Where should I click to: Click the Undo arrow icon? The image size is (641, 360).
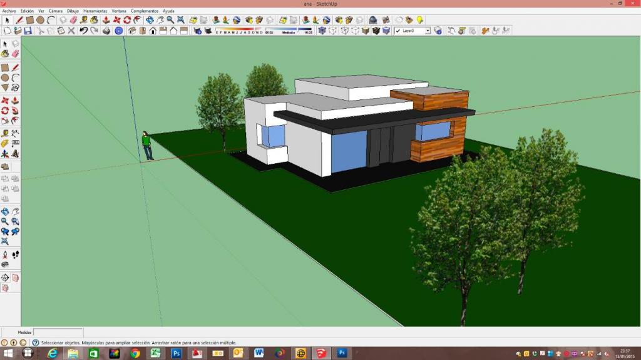pos(83,31)
